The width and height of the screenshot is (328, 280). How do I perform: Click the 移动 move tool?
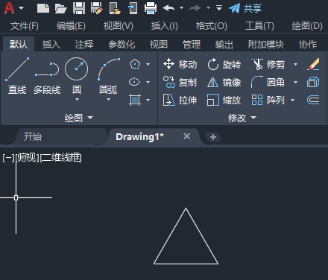tap(180, 64)
